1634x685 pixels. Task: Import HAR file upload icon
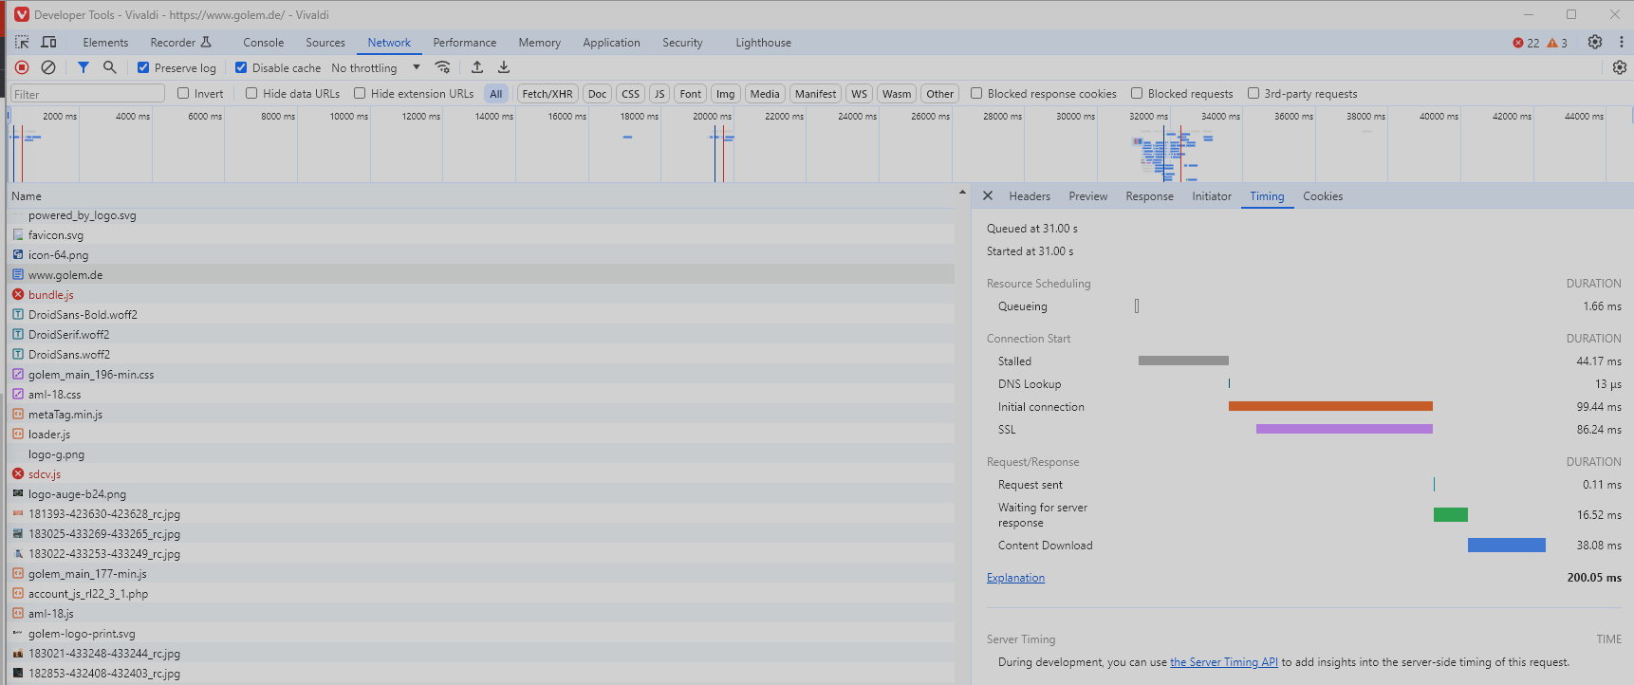[477, 67]
